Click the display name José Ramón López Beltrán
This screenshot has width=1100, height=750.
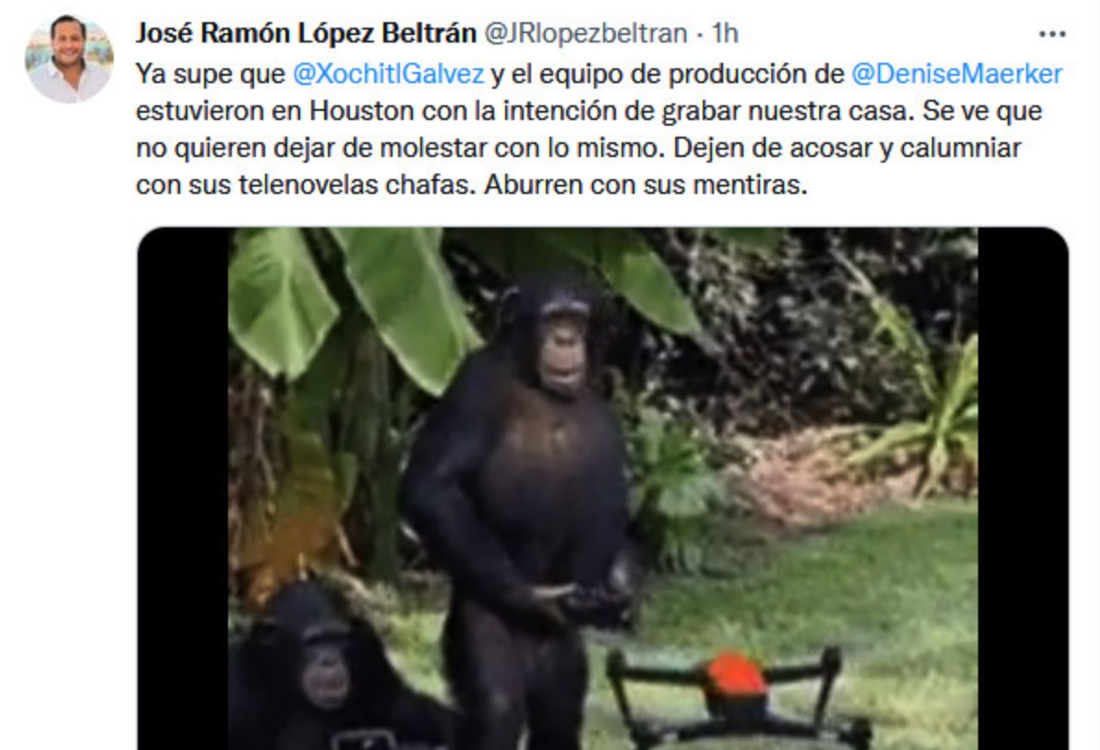(x=306, y=33)
